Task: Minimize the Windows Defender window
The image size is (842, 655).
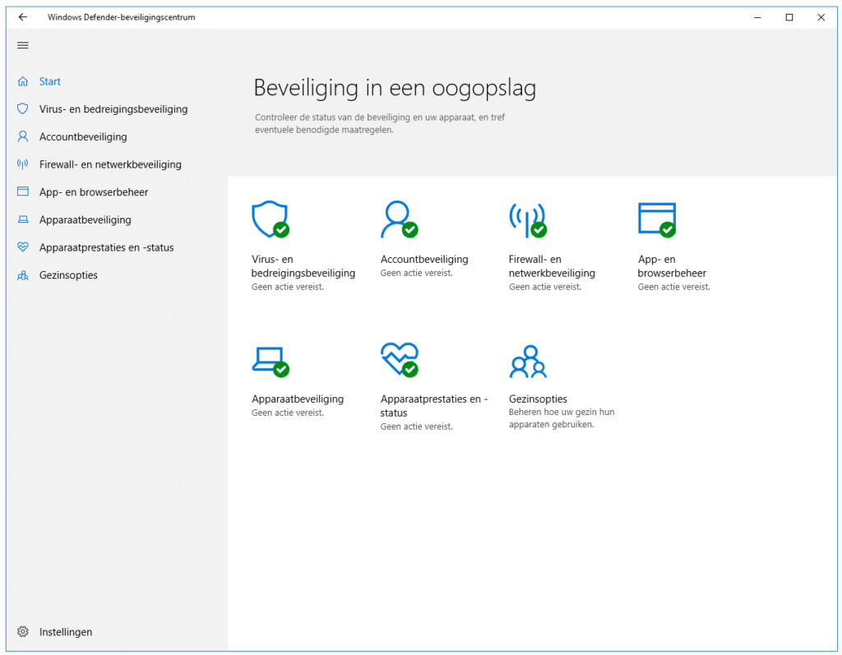Action: [x=757, y=17]
